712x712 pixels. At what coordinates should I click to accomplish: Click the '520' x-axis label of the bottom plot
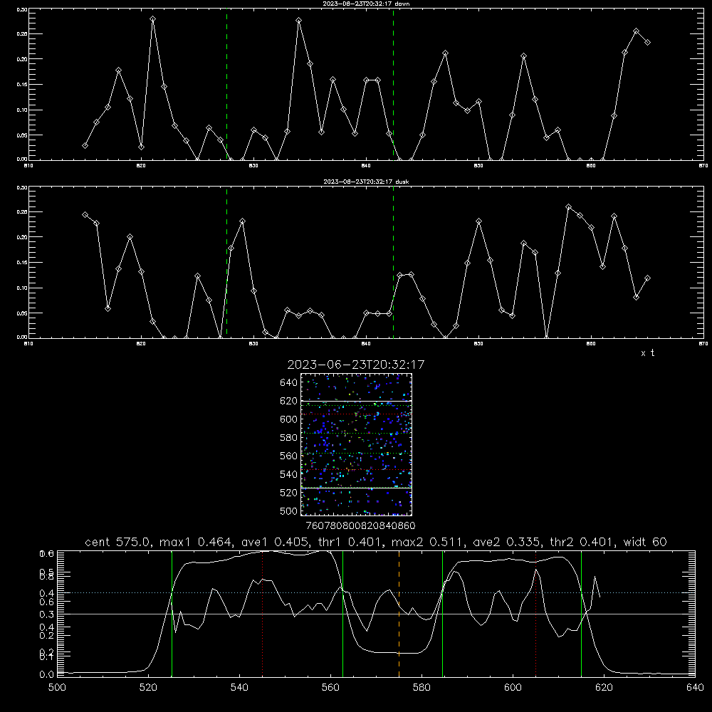click(148, 688)
